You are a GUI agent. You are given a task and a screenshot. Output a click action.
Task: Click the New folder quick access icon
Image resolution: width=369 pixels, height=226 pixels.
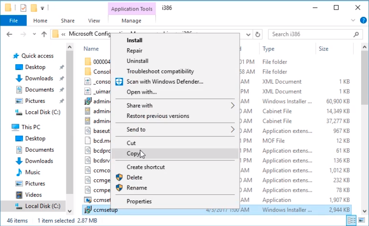(34, 8)
